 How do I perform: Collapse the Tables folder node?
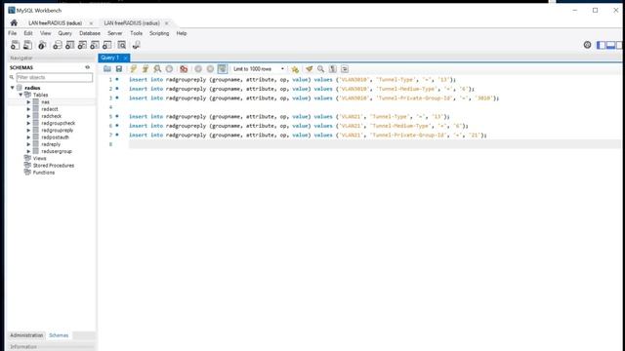pyautogui.click(x=21, y=95)
